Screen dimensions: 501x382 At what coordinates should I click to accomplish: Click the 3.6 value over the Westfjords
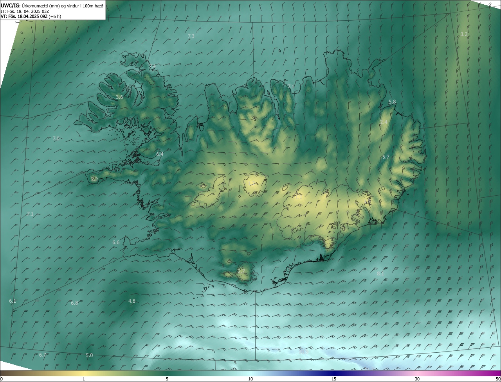[x=120, y=97]
